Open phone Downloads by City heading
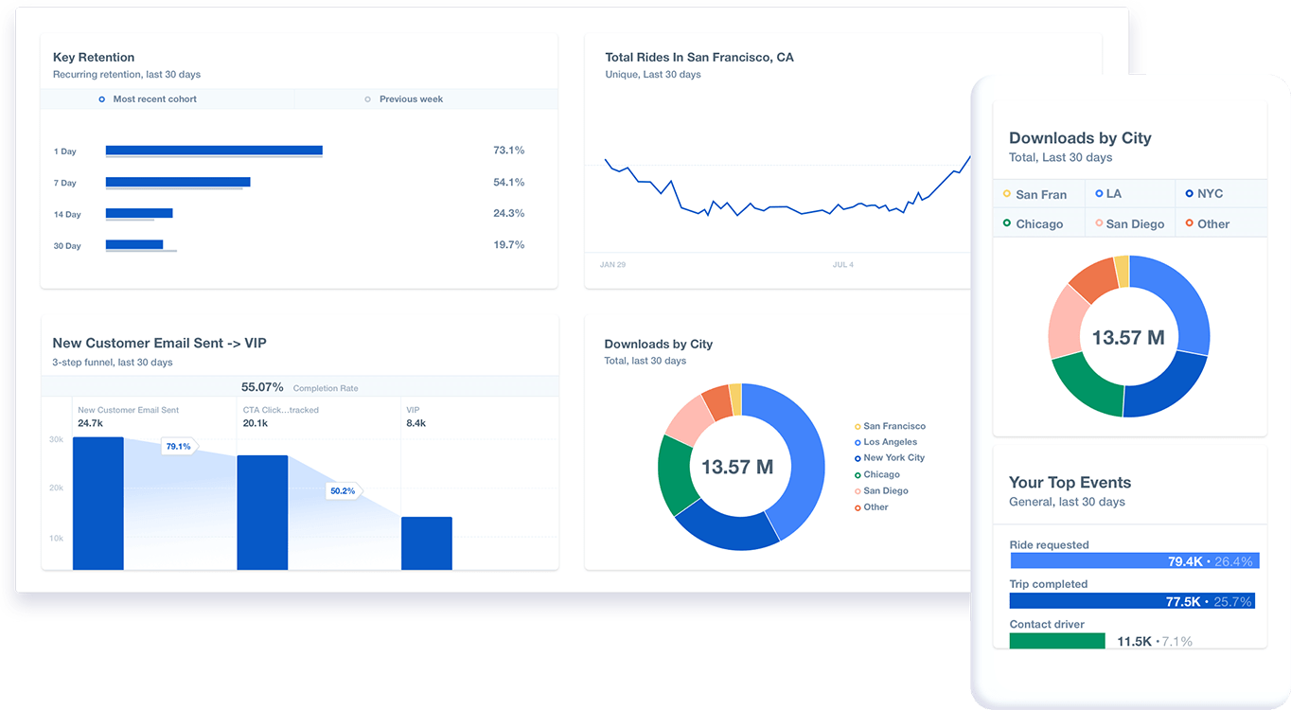The width and height of the screenshot is (1291, 710). (x=1080, y=138)
